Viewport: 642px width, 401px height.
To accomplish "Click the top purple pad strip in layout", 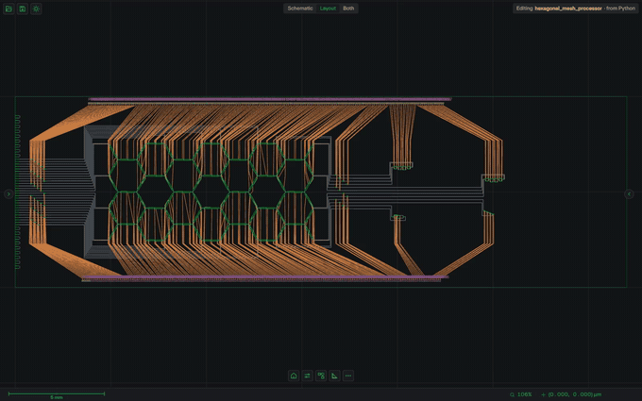I will [270, 99].
